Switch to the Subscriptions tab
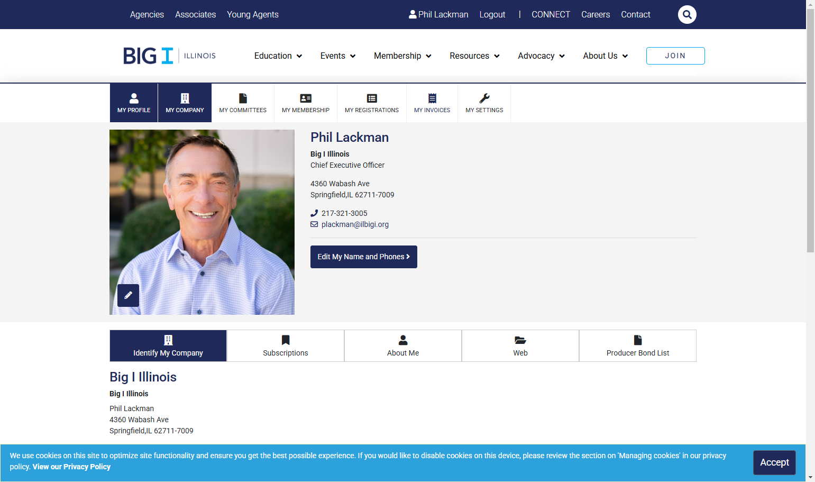 286,346
